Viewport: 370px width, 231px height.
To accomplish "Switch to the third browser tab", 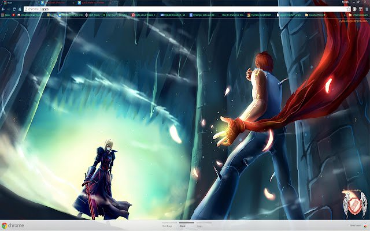I will click(x=94, y=2).
